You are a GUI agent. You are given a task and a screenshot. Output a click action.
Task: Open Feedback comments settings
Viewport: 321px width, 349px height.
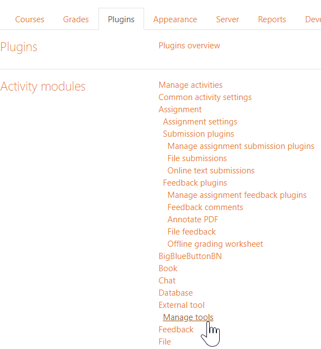click(205, 207)
